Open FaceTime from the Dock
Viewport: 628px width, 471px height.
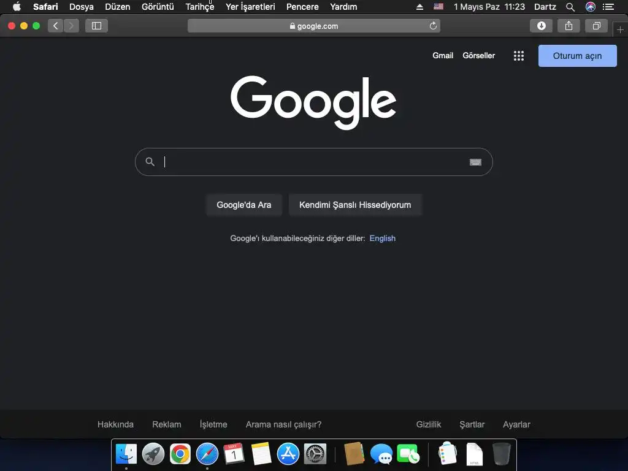pyautogui.click(x=408, y=454)
